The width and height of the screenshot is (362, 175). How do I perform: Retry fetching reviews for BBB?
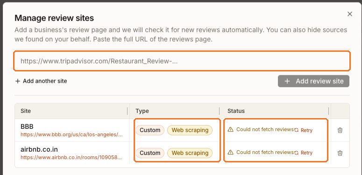(x=303, y=130)
